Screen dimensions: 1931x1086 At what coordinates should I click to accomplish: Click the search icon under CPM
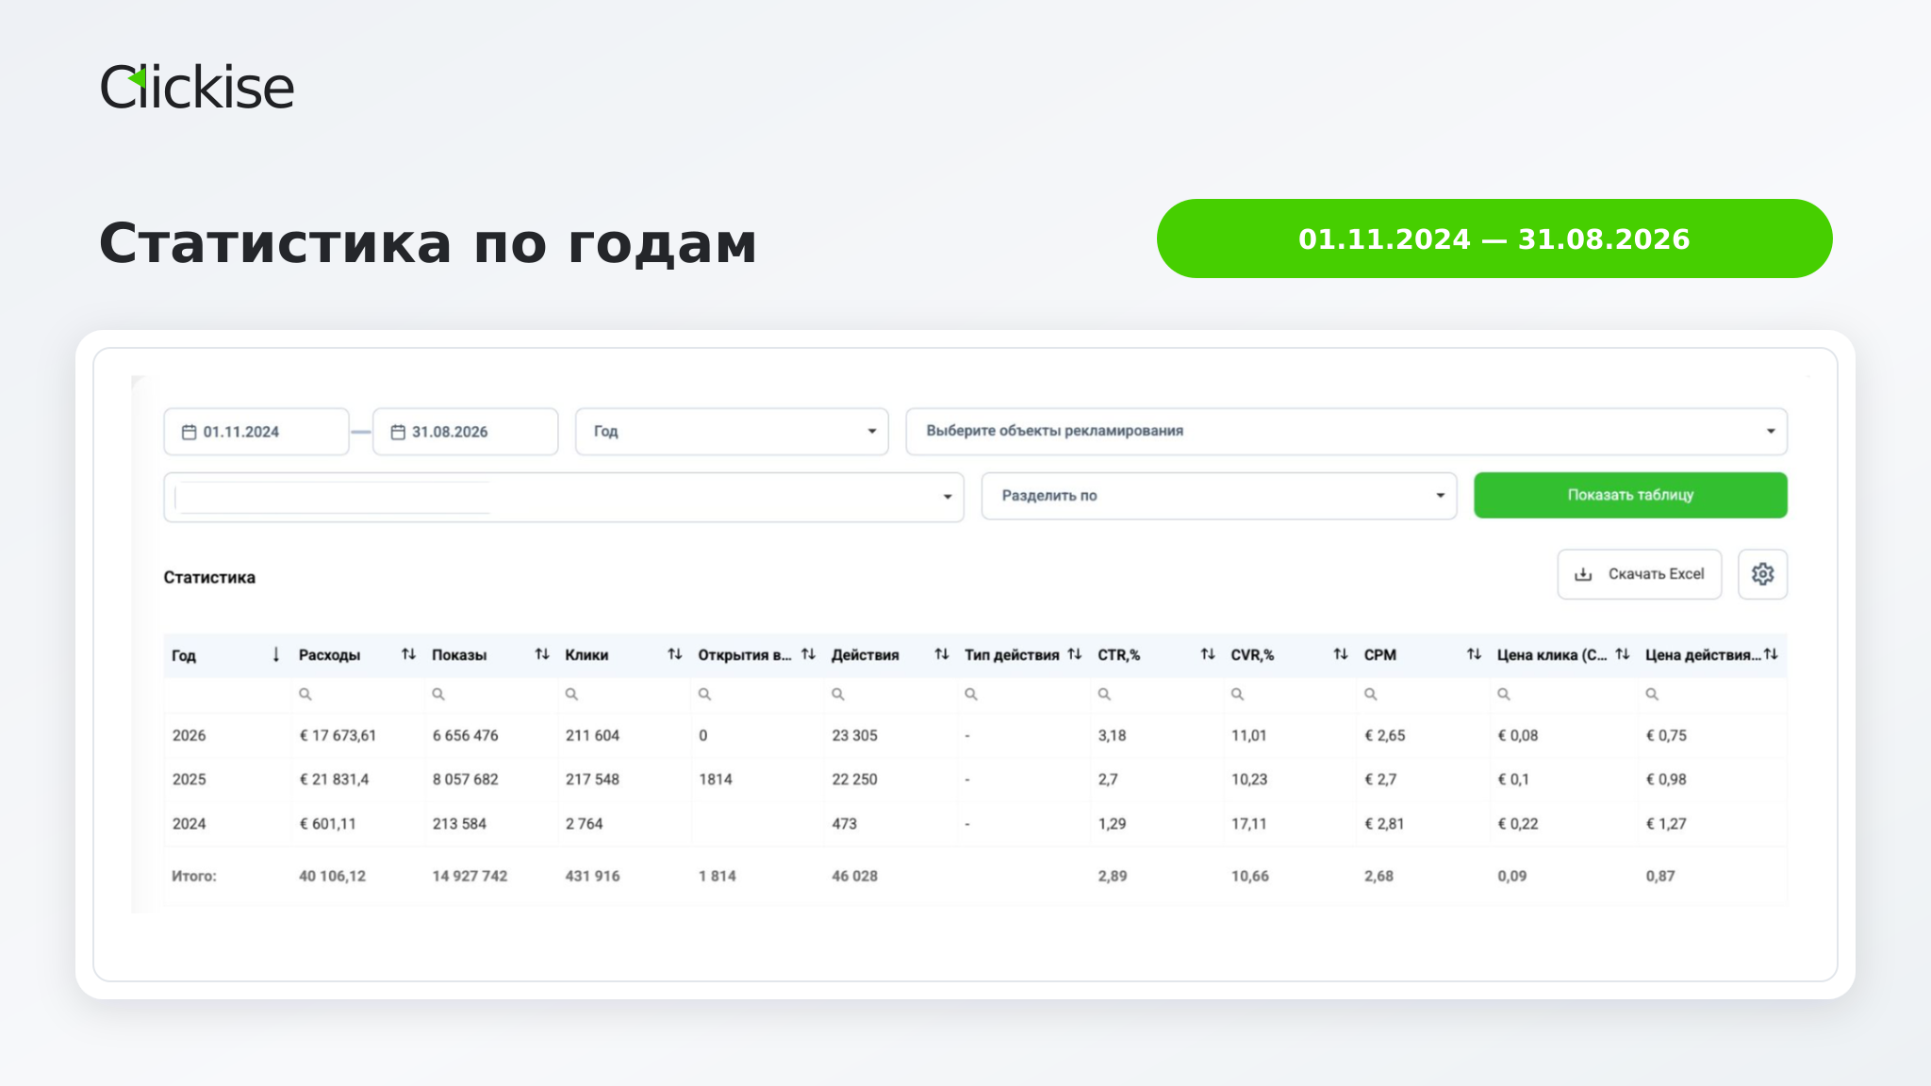[x=1371, y=694]
